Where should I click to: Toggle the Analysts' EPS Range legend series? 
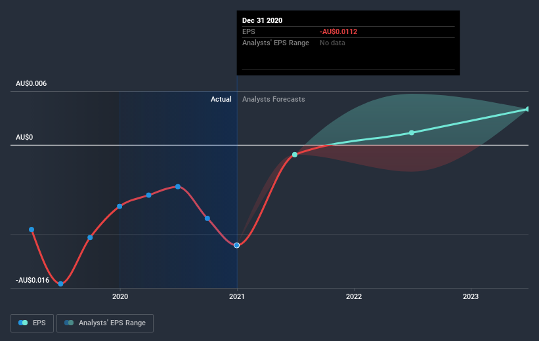click(105, 323)
